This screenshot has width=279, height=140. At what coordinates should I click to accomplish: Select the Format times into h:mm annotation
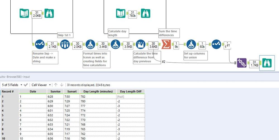click(97, 59)
